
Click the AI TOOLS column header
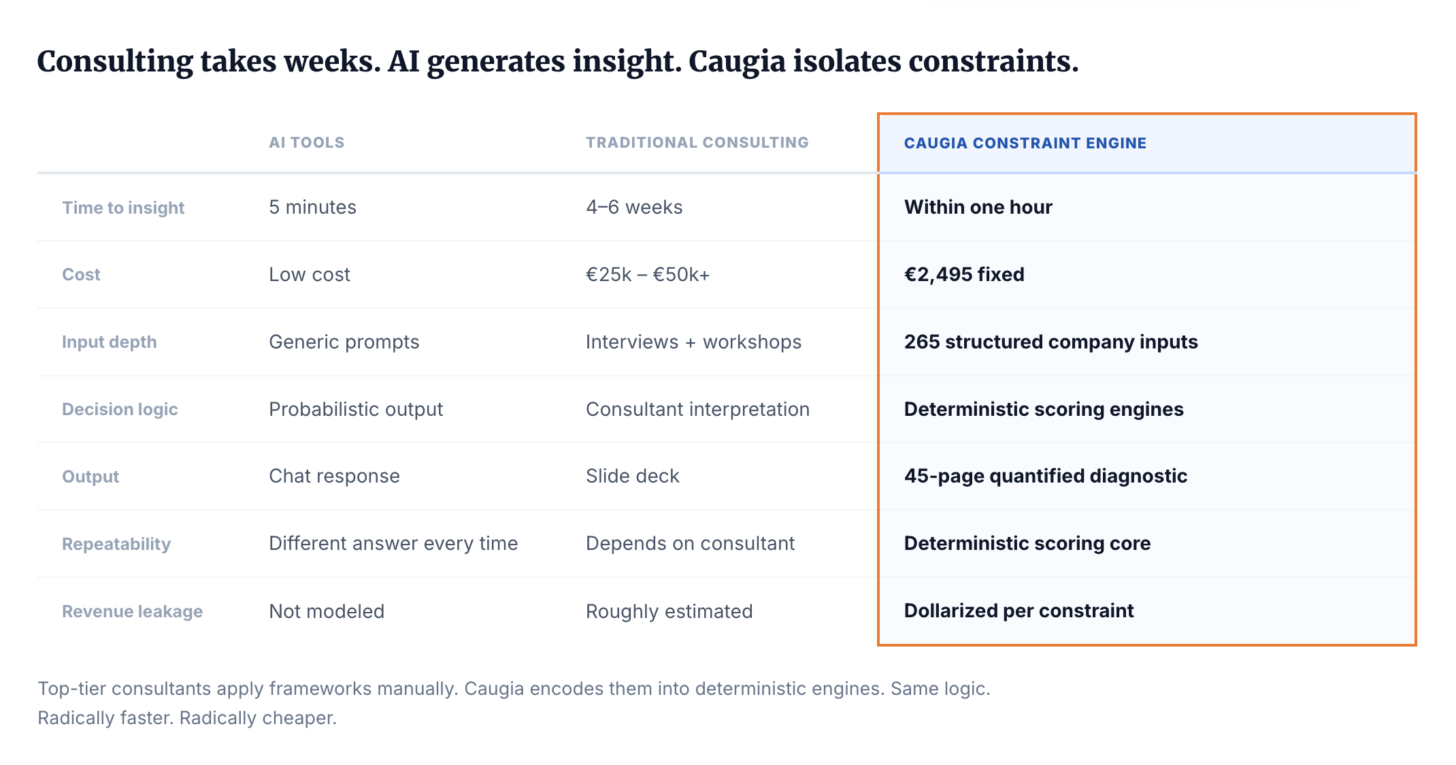(306, 143)
